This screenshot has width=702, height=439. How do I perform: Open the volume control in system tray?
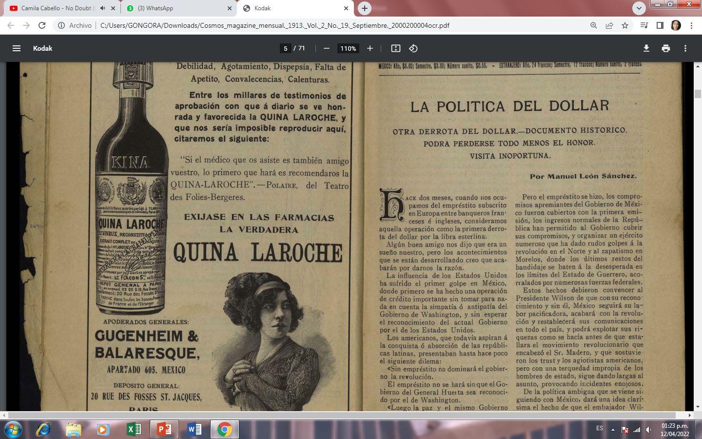coord(649,430)
